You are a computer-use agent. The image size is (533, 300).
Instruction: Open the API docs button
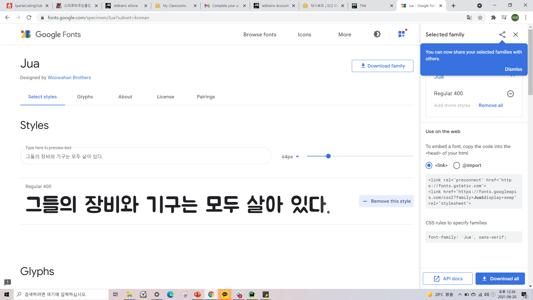[447, 279]
